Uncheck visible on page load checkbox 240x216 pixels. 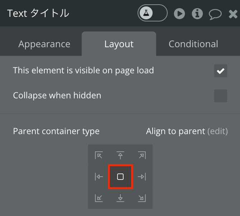(221, 71)
